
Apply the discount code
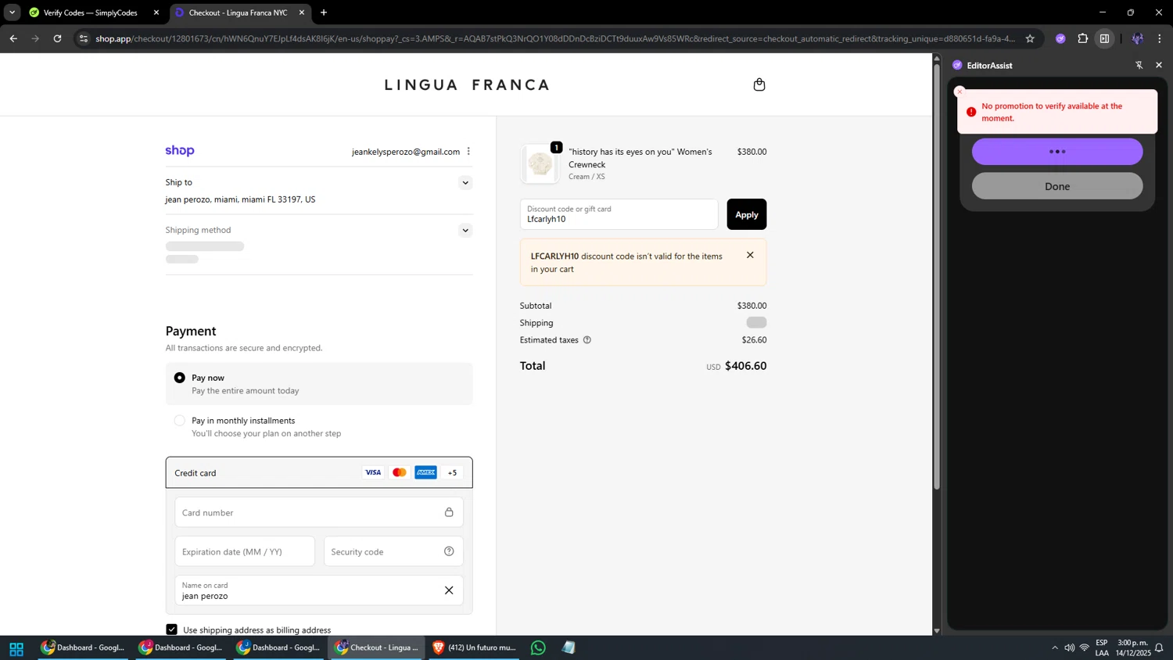tap(747, 214)
